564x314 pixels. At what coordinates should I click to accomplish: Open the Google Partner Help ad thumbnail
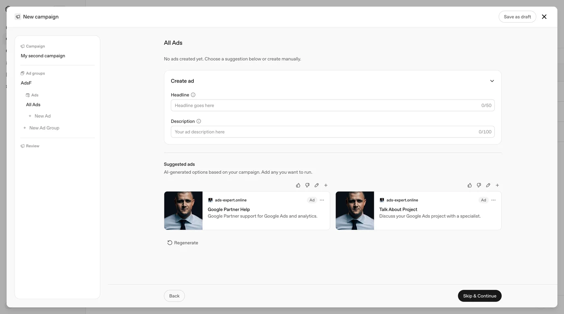coord(183,211)
